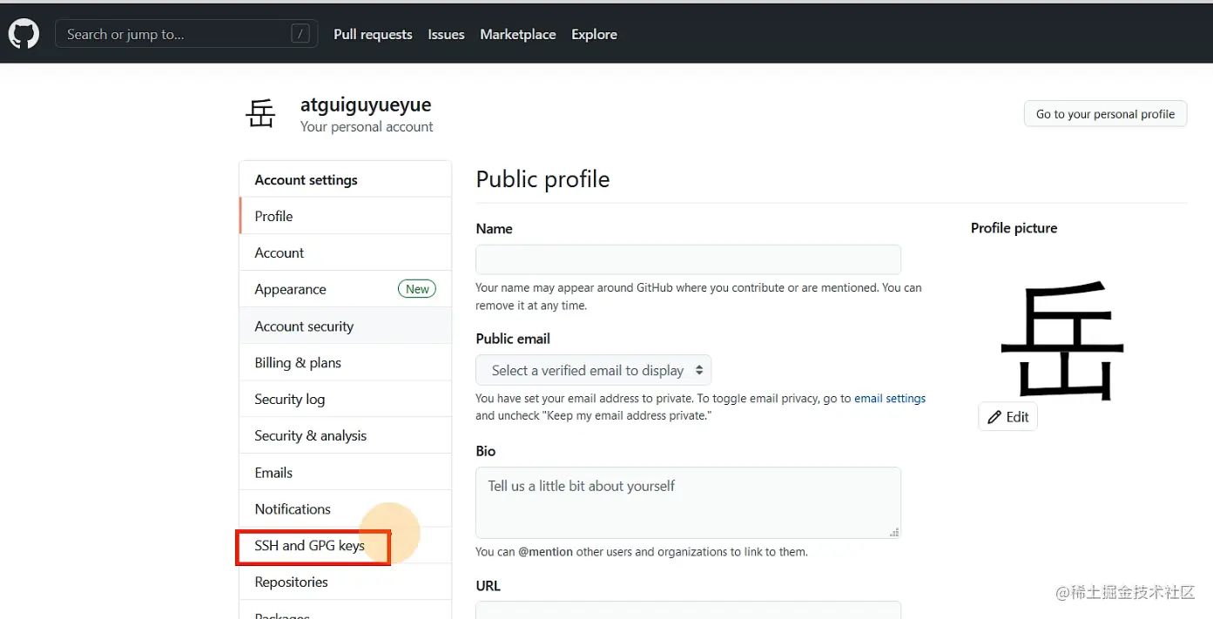Open SSH and GPG keys settings
This screenshot has height=619, width=1213.
346,546
